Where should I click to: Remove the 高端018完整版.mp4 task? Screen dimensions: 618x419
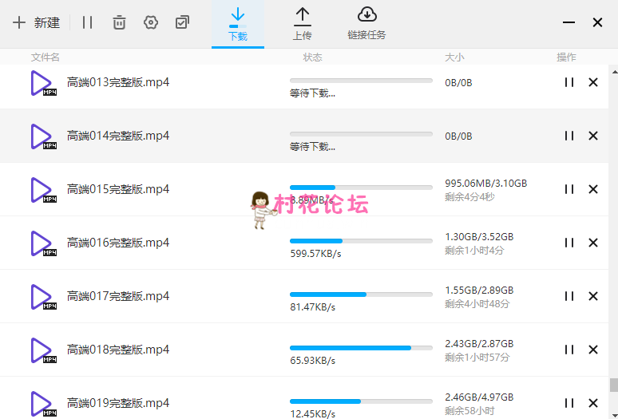(593, 350)
